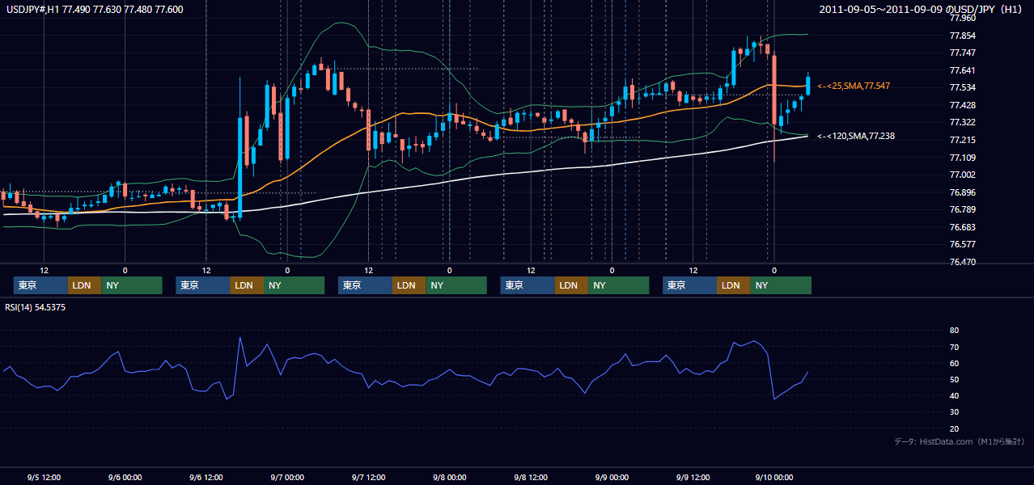Click the RSI 20 level label
Screen dimensions: 1034x485
click(x=954, y=428)
